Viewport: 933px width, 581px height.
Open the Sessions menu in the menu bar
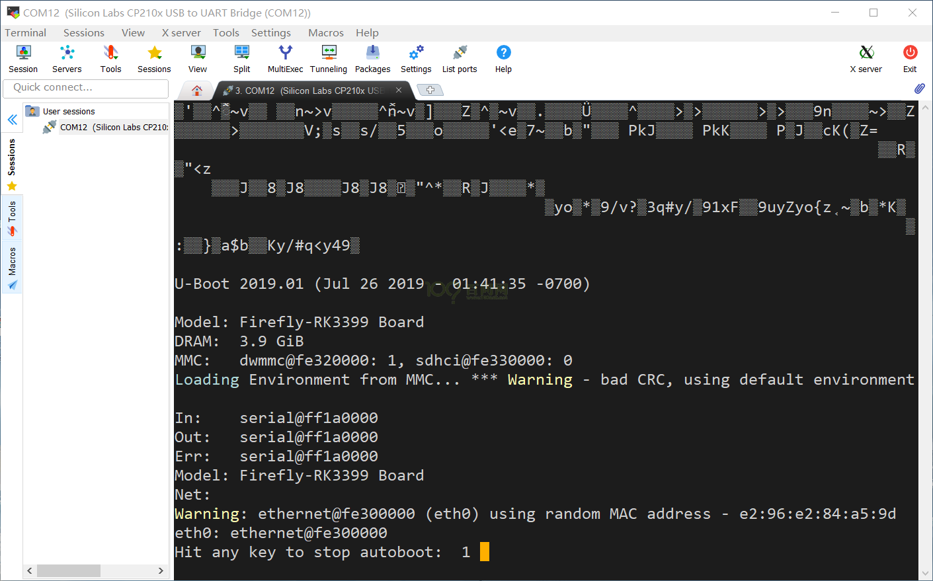point(84,32)
